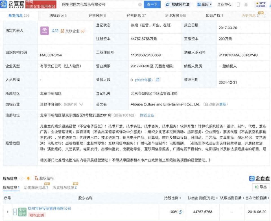Switch to the 法律诉讼 tab
This screenshot has height=221, width=271.
click(x=58, y=16)
